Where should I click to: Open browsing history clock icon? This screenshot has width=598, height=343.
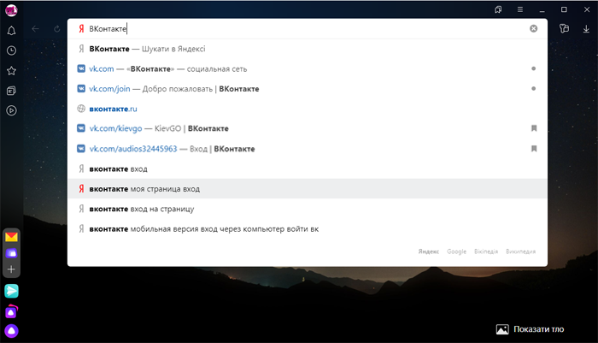click(x=11, y=50)
